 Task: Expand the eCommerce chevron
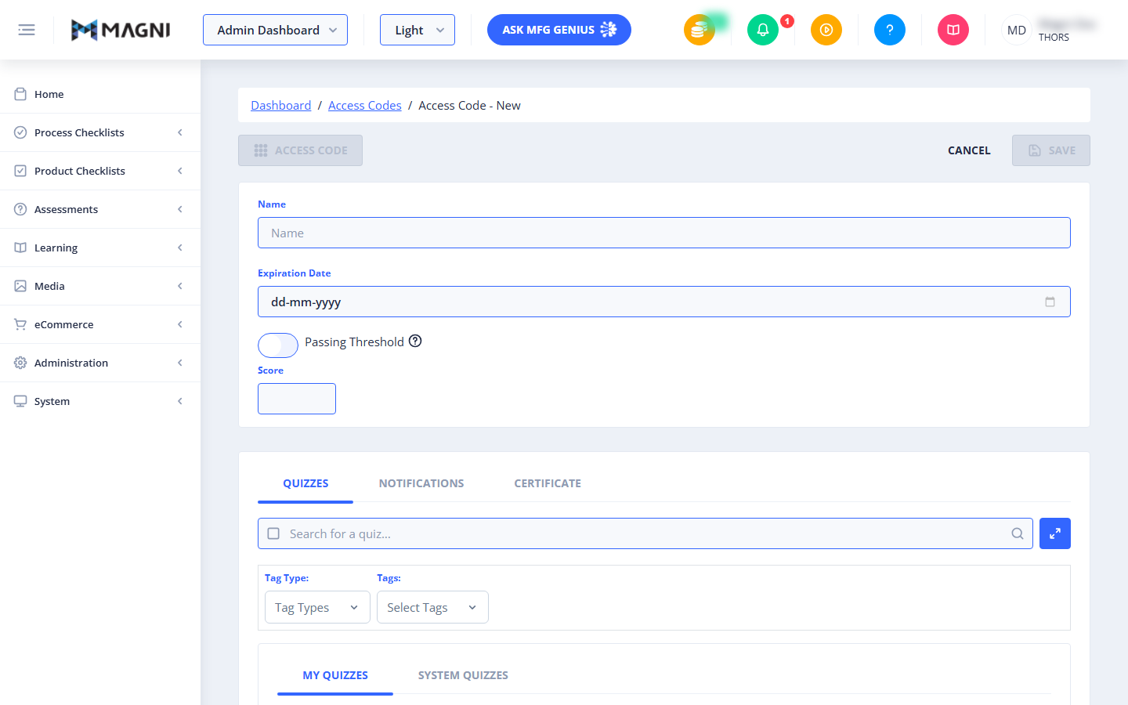180,324
